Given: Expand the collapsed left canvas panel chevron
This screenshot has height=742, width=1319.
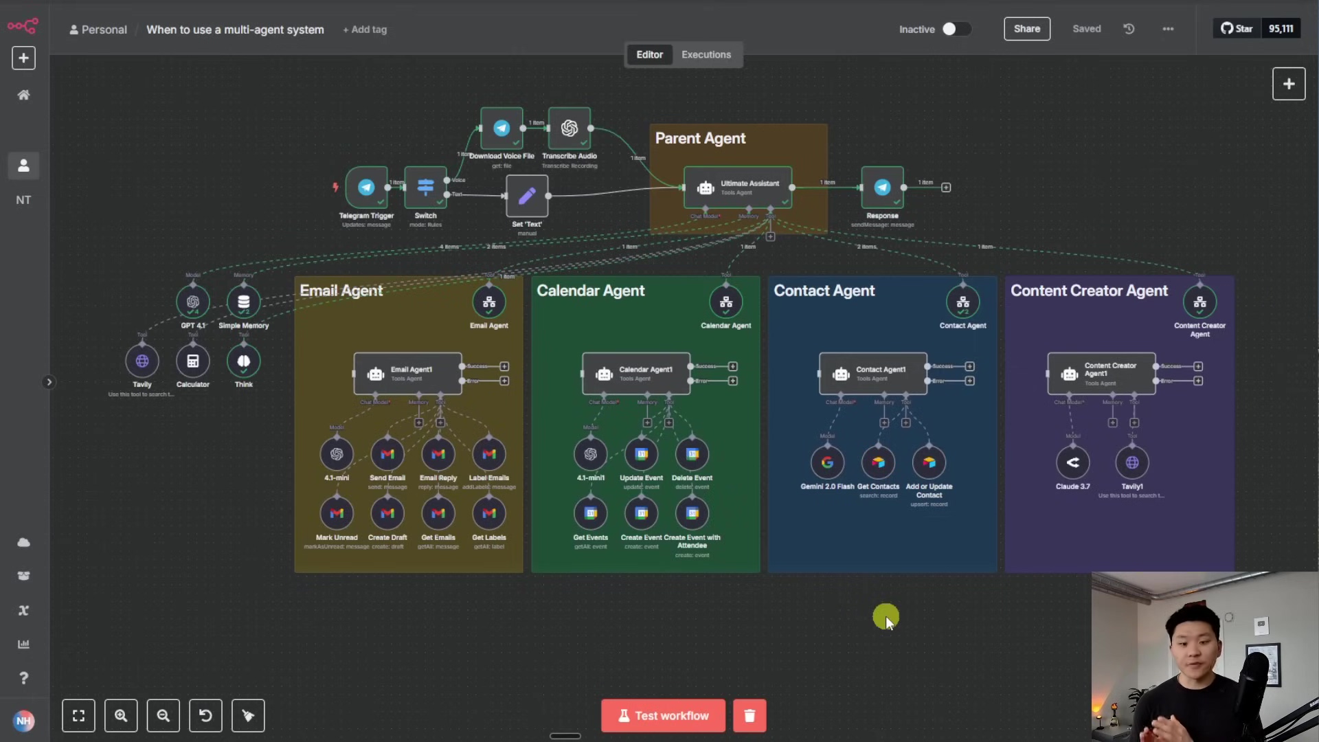Looking at the screenshot, I should [49, 381].
